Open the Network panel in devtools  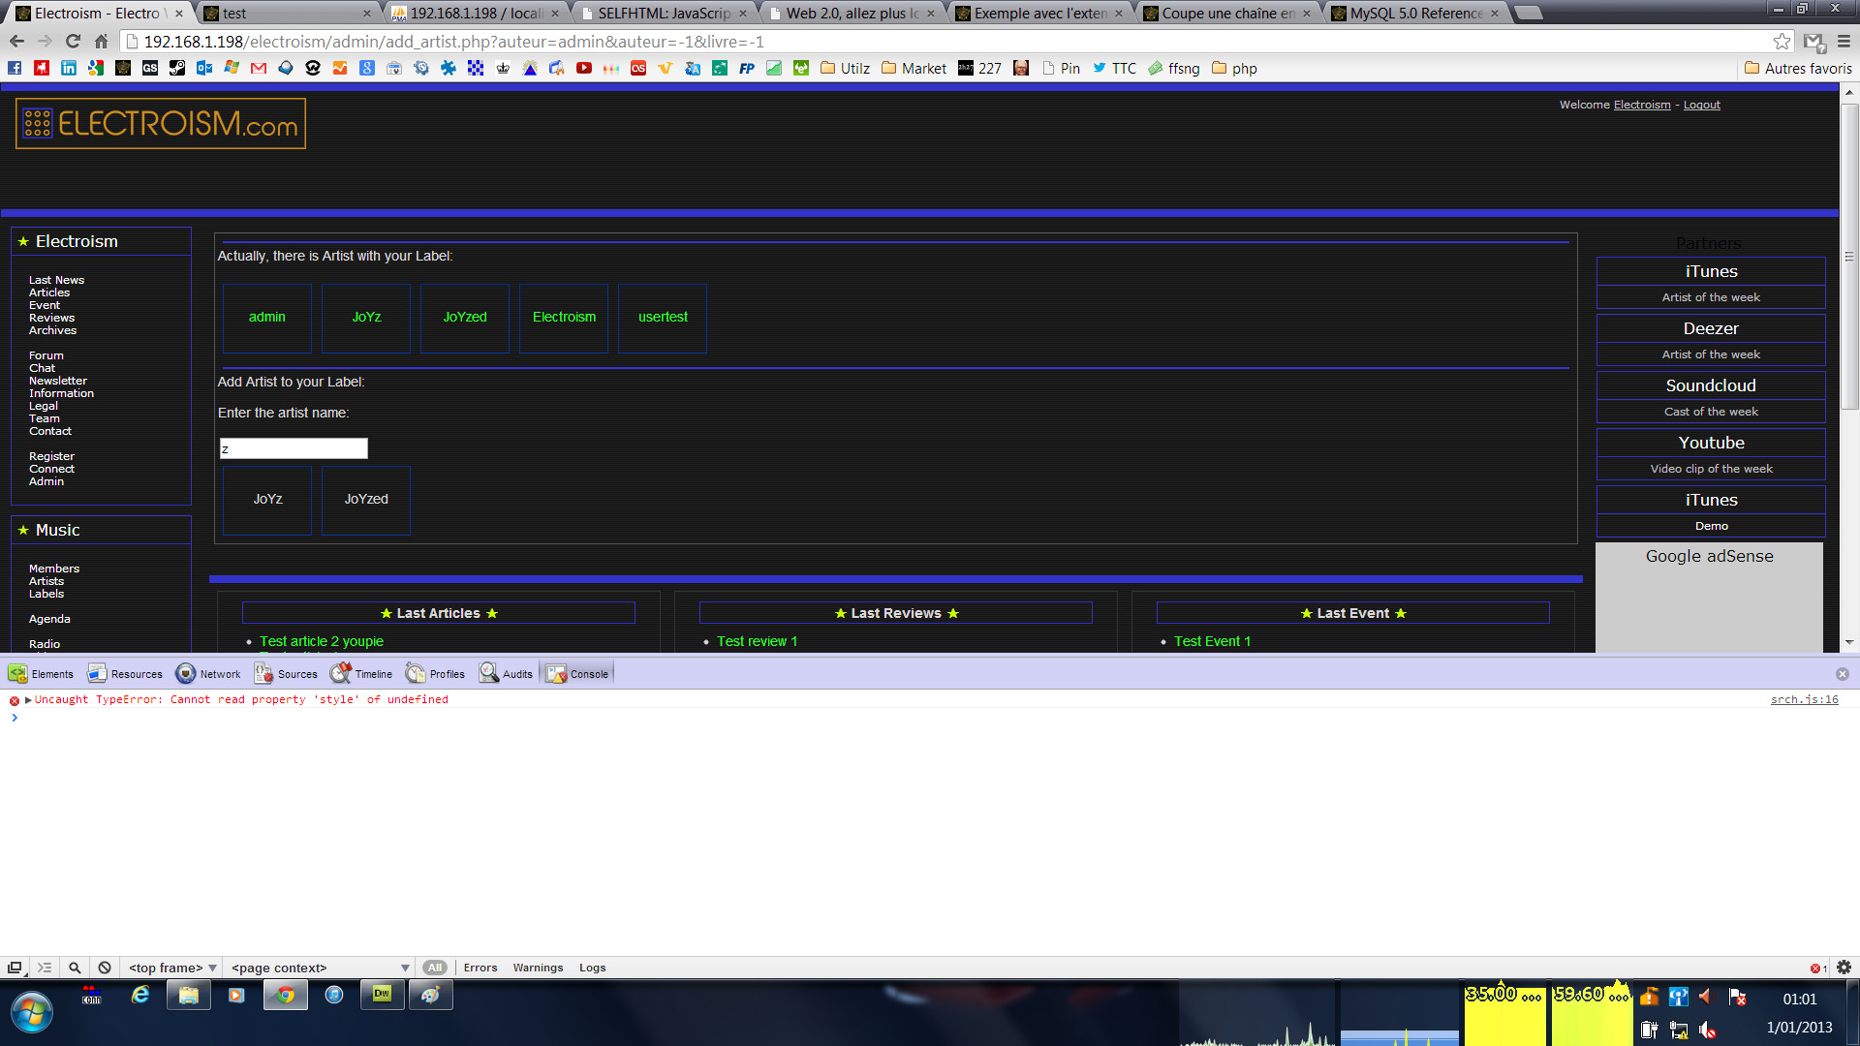208,674
